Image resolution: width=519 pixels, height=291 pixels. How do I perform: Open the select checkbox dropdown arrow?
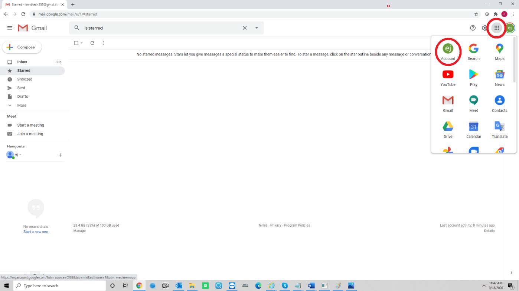point(82,43)
